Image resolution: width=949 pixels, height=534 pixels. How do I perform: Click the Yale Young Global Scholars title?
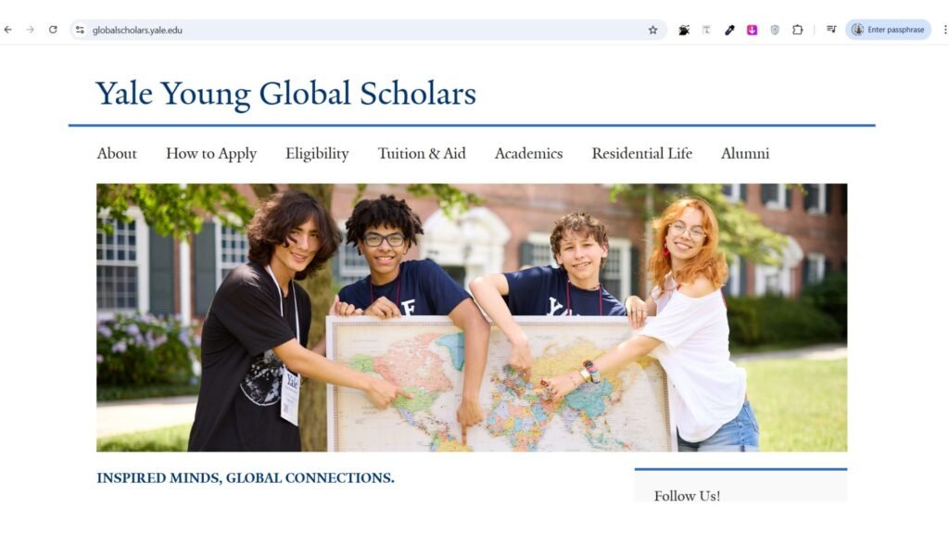[285, 95]
